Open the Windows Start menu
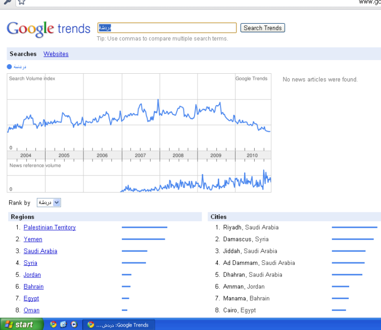 pos(19,324)
